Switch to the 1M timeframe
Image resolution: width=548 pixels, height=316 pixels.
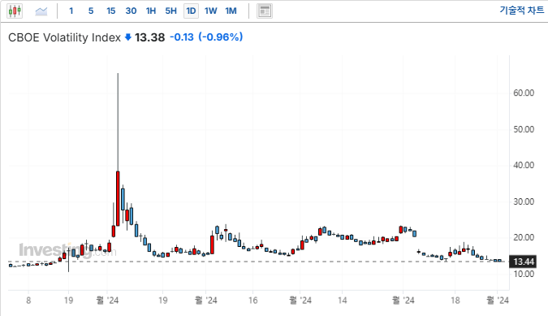point(231,11)
